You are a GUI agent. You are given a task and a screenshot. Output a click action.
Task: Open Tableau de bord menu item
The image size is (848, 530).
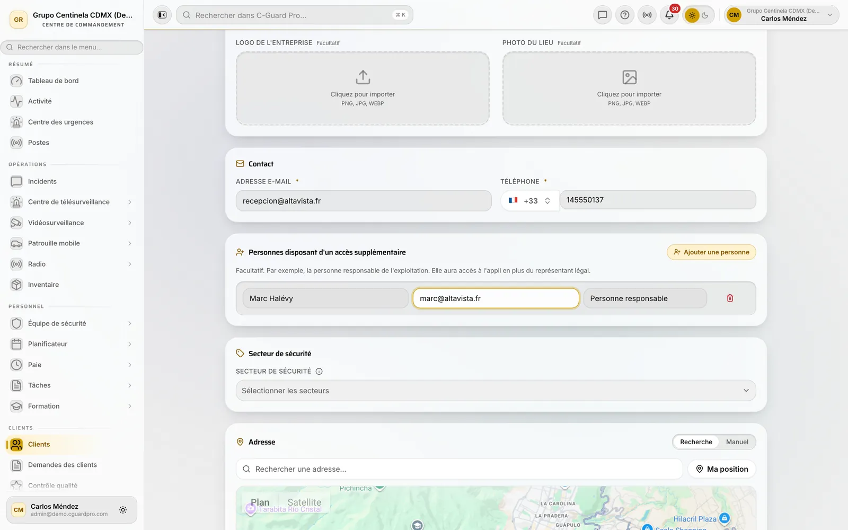point(72,81)
